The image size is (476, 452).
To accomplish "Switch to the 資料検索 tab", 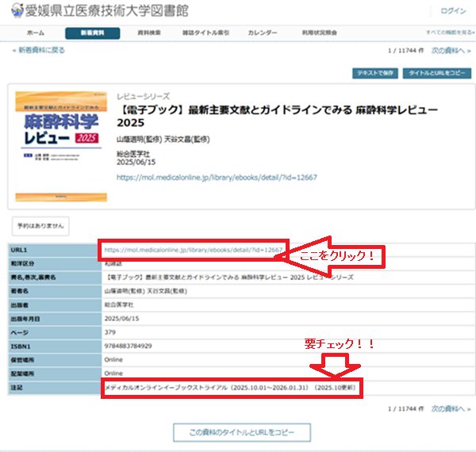I will (149, 33).
